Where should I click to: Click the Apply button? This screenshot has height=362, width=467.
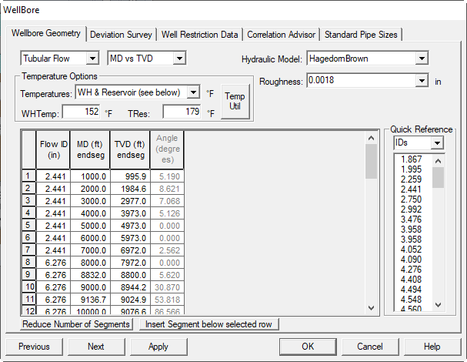click(158, 347)
